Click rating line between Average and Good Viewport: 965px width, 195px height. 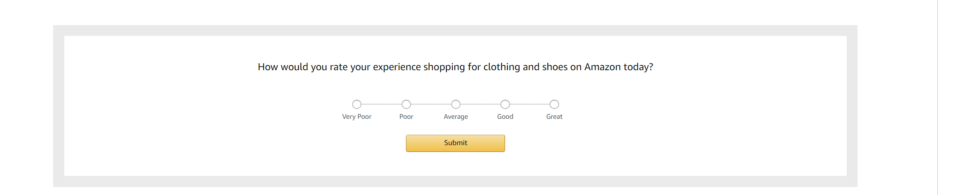coord(480,104)
